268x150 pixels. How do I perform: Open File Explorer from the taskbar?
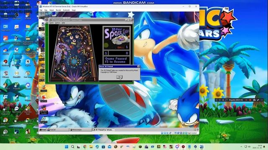(x=91, y=147)
